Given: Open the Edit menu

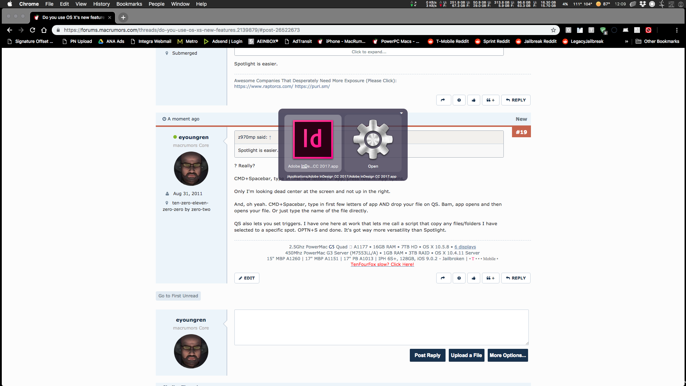Looking at the screenshot, I should [64, 4].
